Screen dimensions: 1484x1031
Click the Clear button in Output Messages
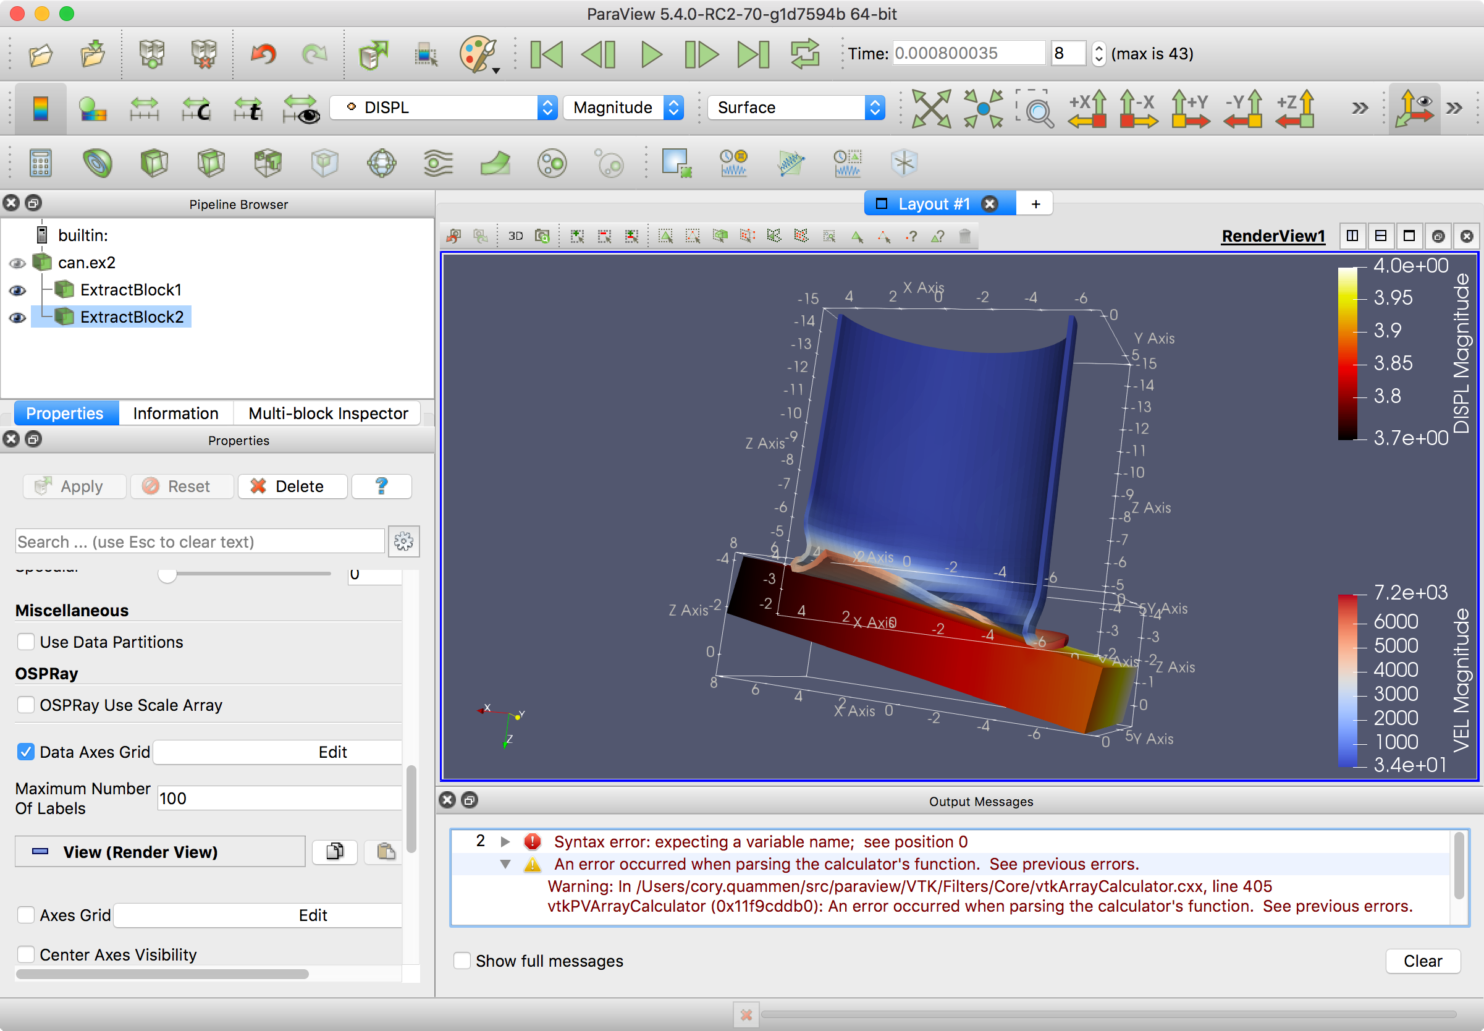(1423, 960)
